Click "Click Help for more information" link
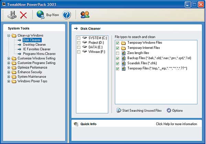This screenshot has height=144, width=206. point(176,124)
